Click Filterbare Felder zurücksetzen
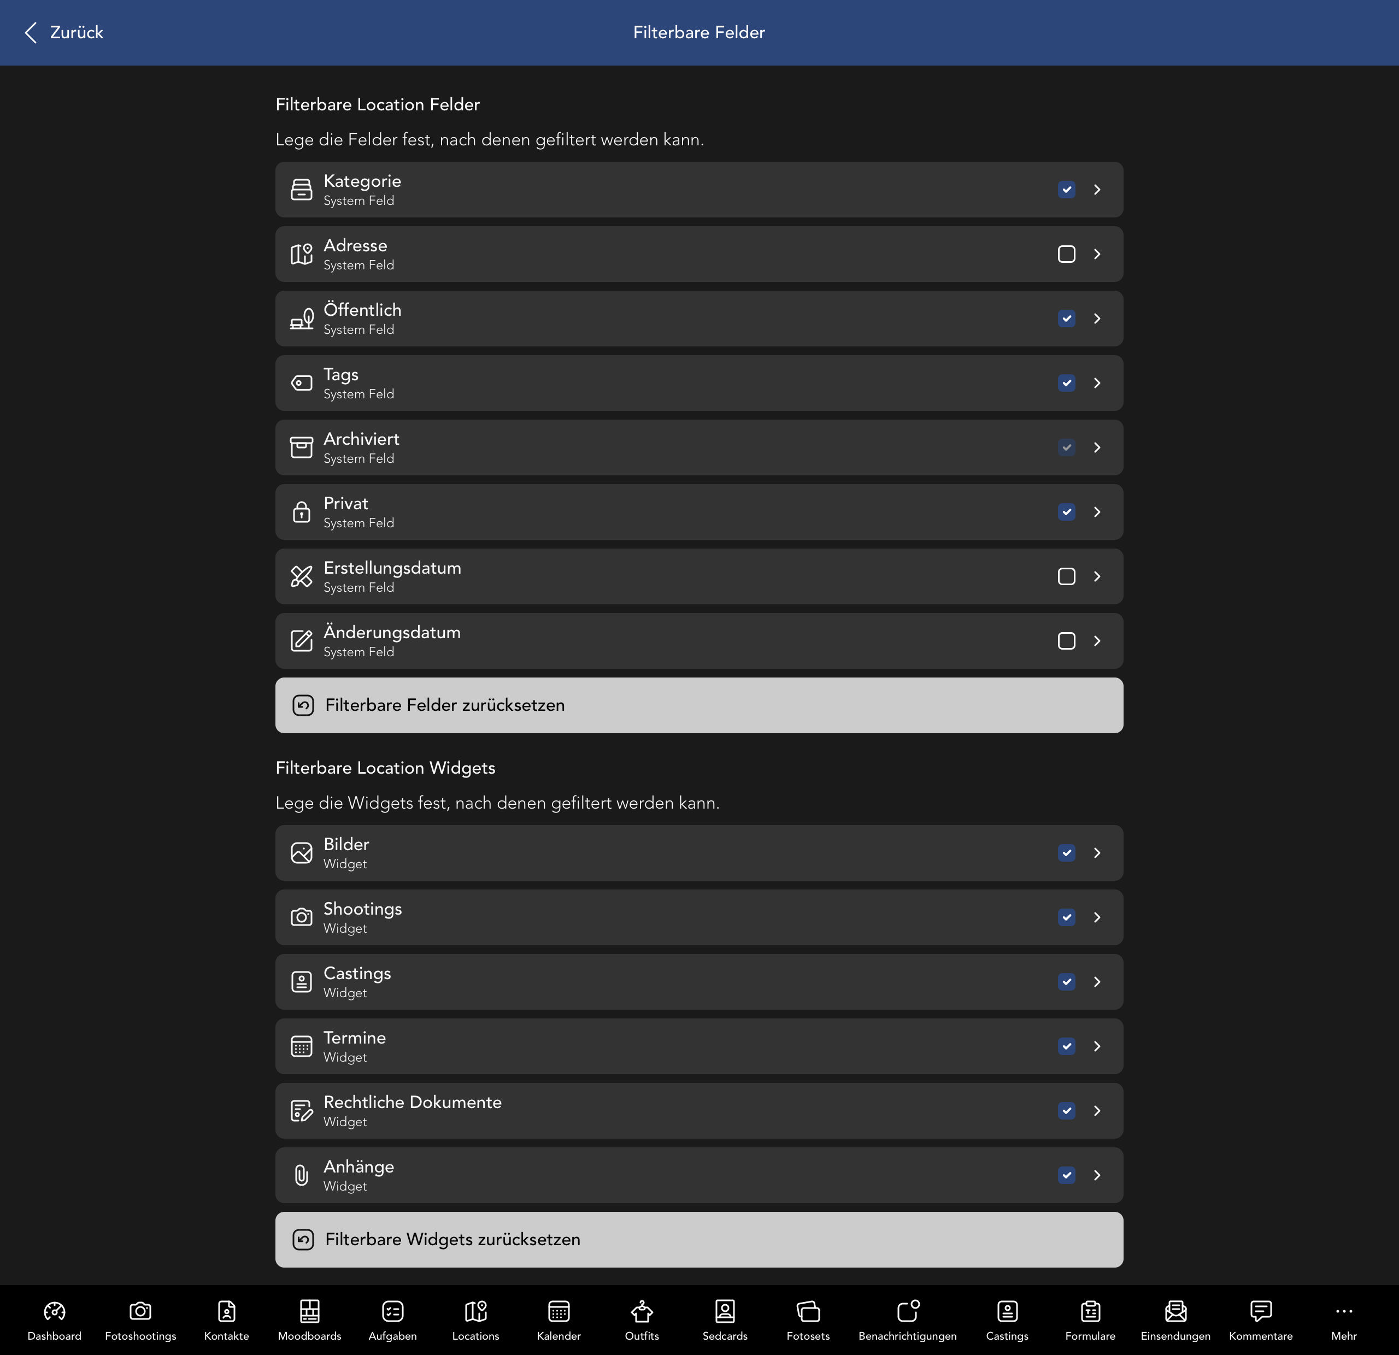The width and height of the screenshot is (1399, 1355). [699, 705]
